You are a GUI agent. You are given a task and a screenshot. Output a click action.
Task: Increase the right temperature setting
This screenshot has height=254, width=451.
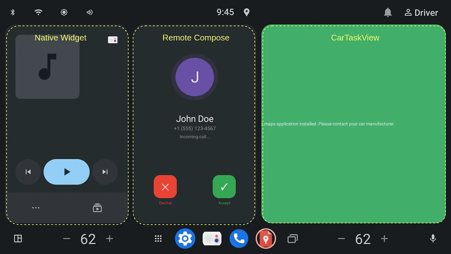pyautogui.click(x=384, y=239)
